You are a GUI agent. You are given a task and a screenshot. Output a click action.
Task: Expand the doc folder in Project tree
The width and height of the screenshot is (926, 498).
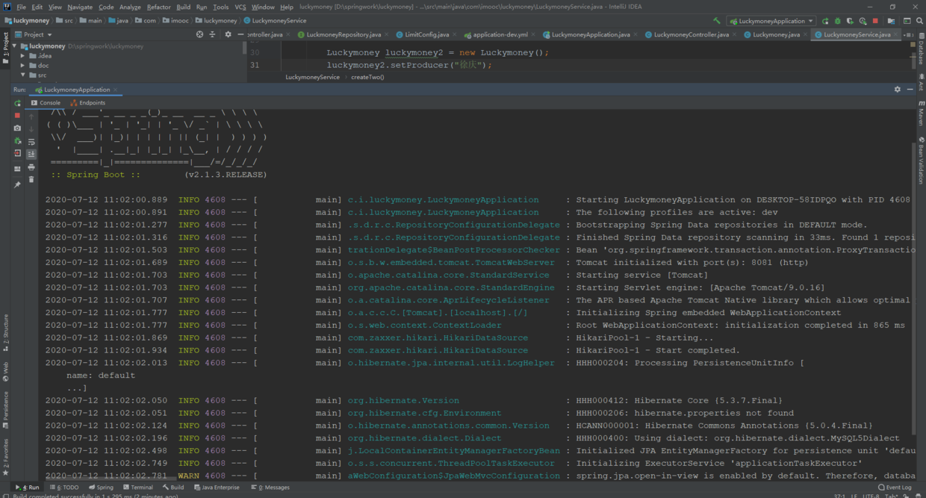(x=23, y=66)
